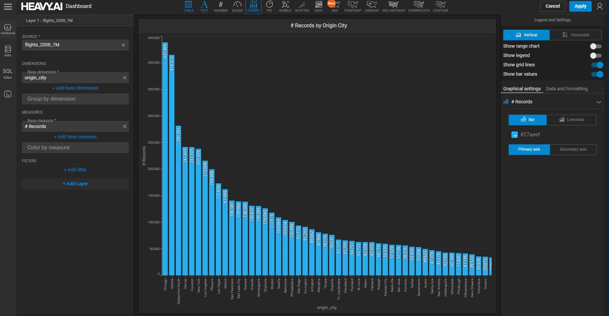609x316 pixels.
Task: Choose the Gauge chart type icon
Action: click(237, 6)
